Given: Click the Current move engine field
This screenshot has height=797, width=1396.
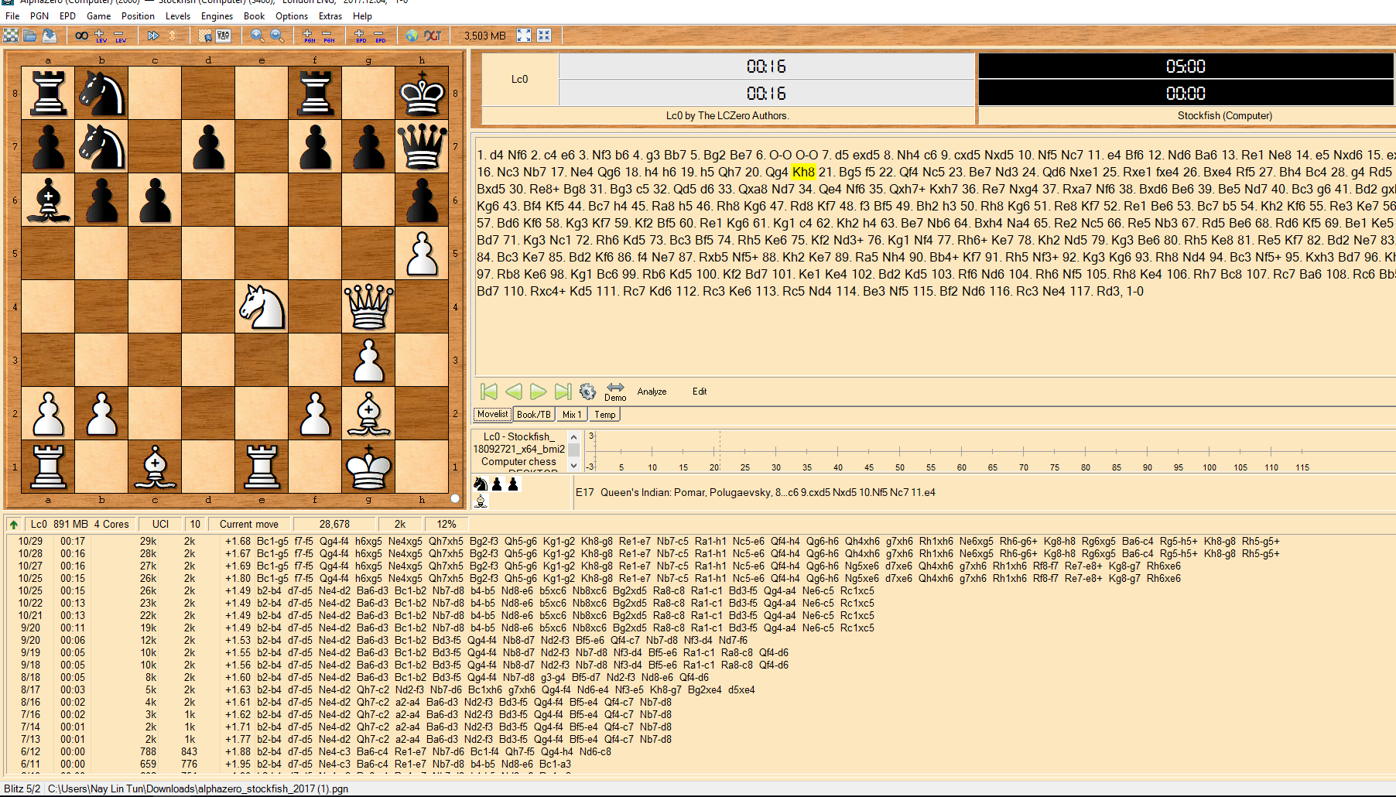Looking at the screenshot, I should click(249, 525).
